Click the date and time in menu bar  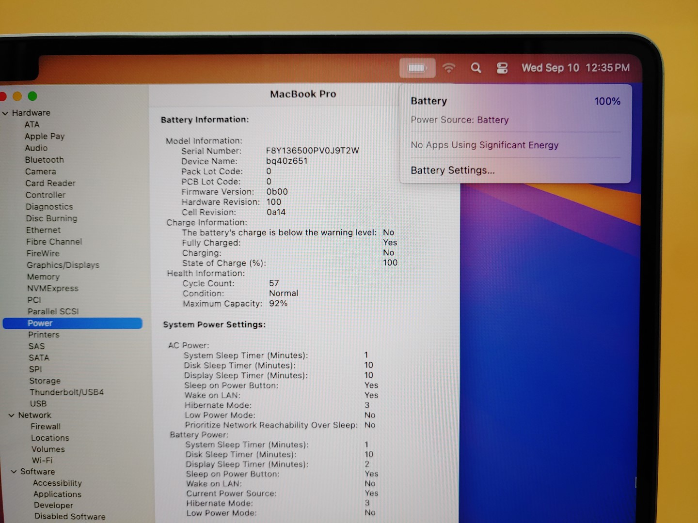click(575, 68)
